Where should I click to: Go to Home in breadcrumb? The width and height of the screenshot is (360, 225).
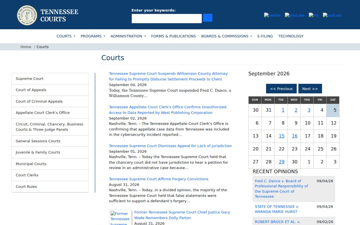click(26, 47)
